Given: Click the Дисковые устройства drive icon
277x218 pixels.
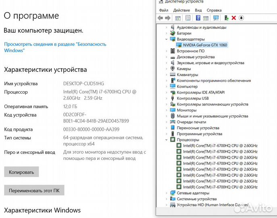Looking at the screenshot, I should tap(173, 57).
